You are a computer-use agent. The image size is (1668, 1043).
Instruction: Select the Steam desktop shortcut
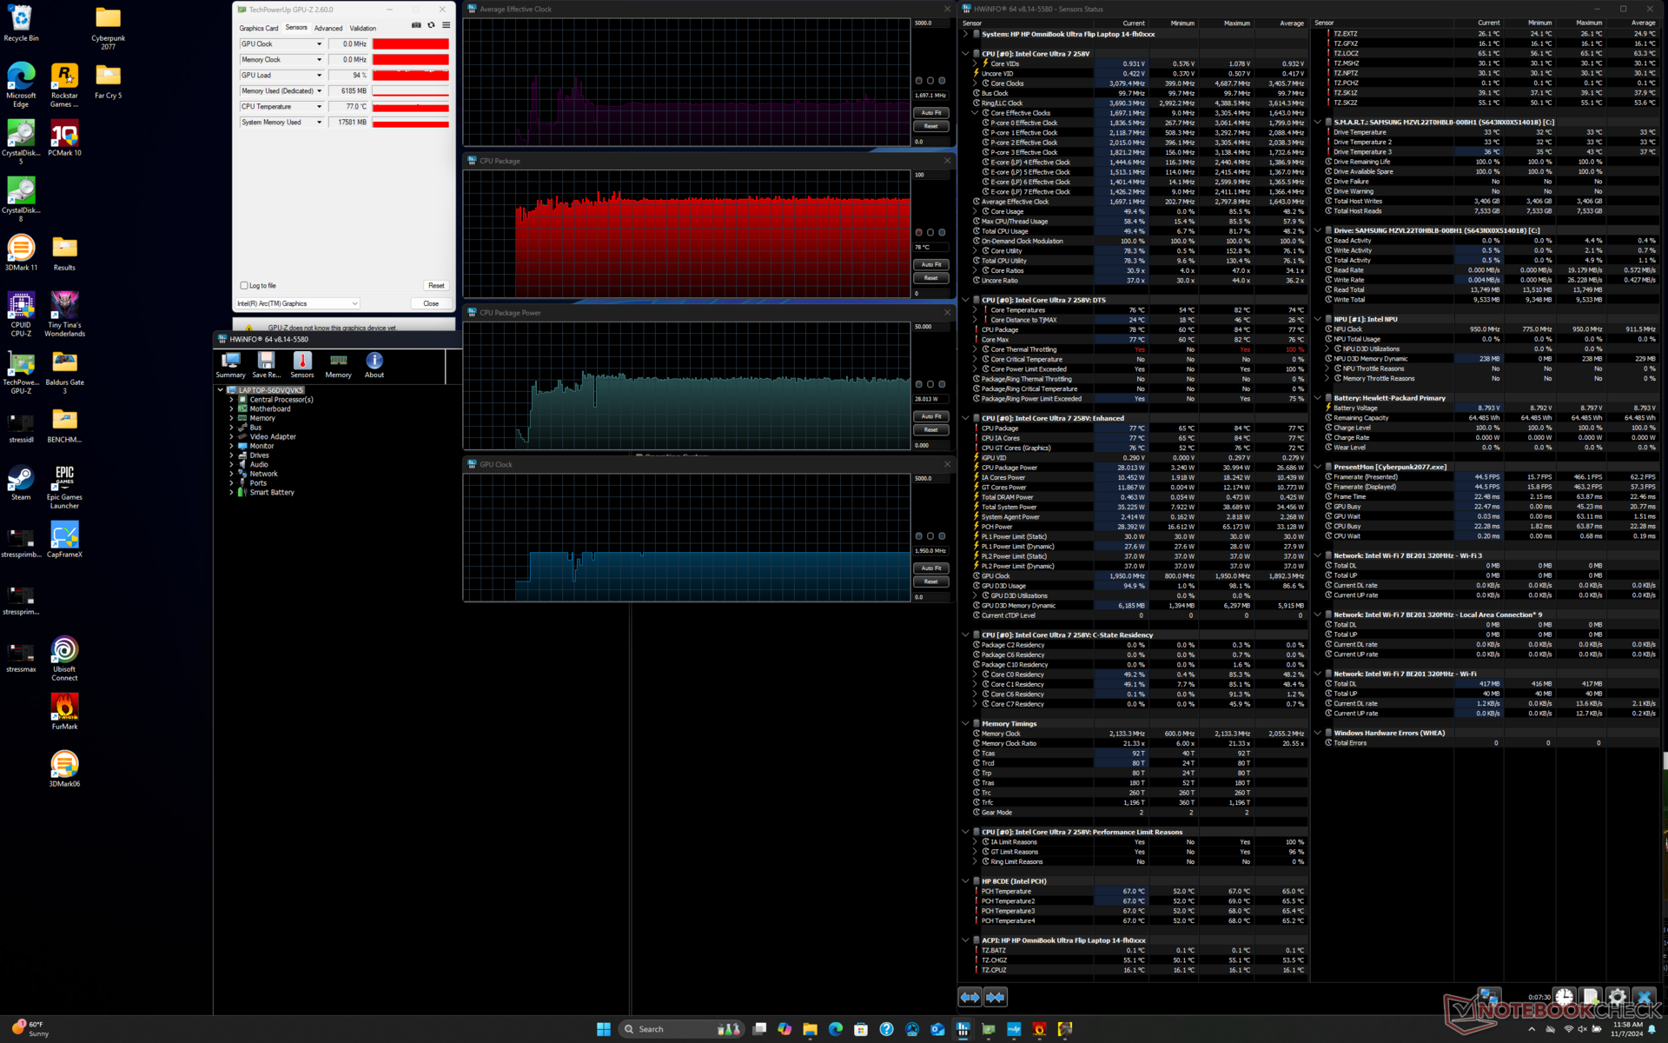point(21,482)
